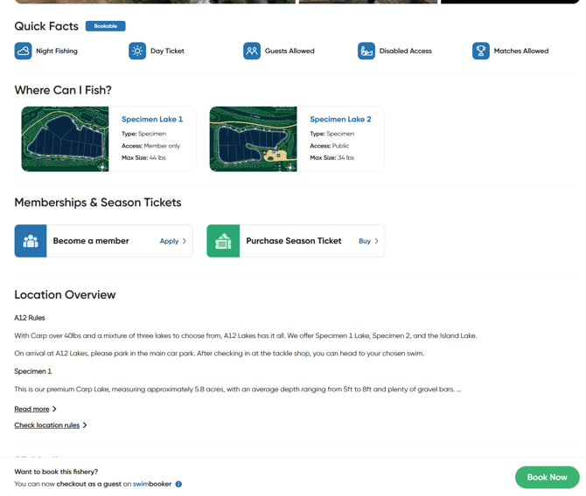Follow the swimbooker link
This screenshot has width=586, height=496.
(152, 484)
